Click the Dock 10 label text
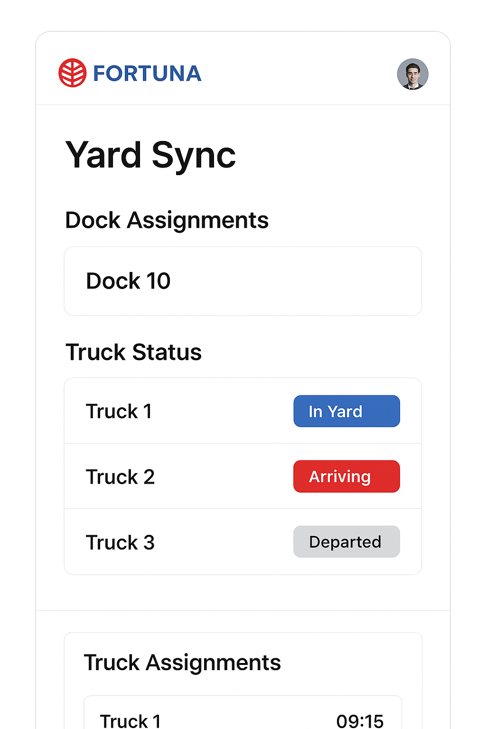Image resolution: width=486 pixels, height=729 pixels. [x=128, y=281]
